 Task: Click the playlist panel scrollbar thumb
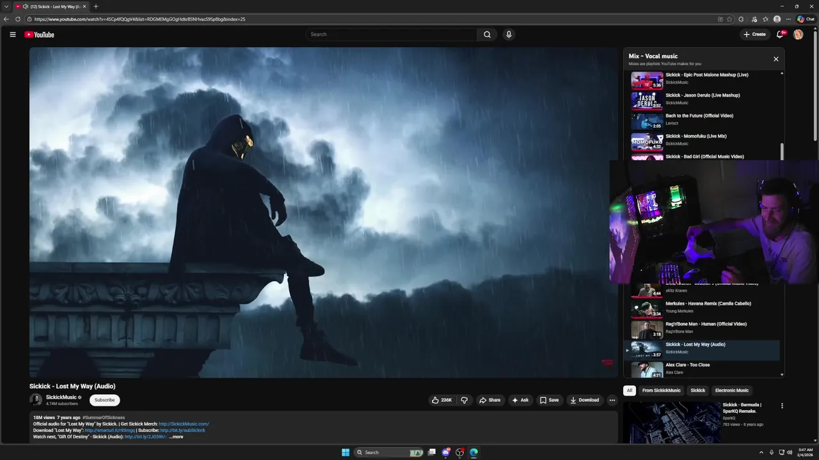[x=782, y=152]
